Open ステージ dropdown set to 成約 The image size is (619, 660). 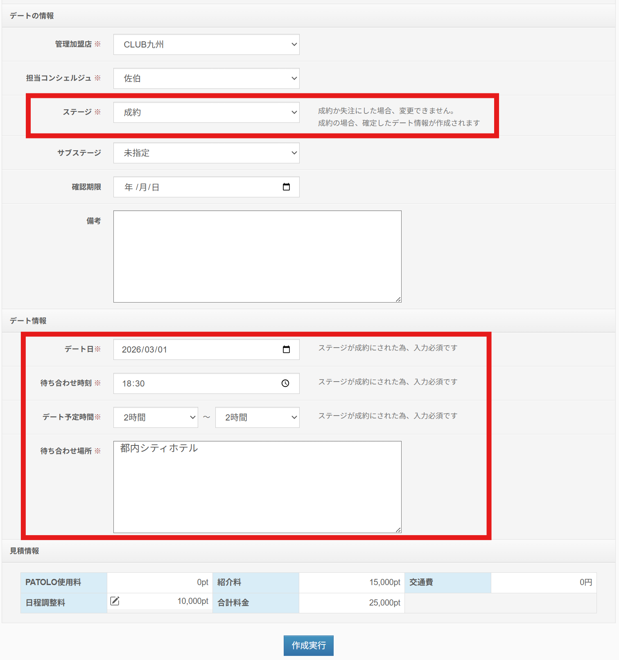[206, 113]
